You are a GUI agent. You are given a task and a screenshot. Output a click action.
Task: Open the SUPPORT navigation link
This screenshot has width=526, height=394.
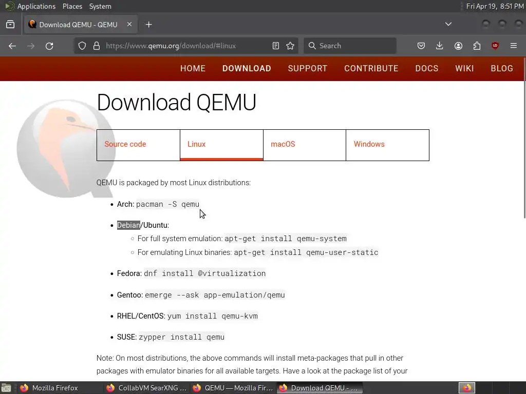point(308,68)
